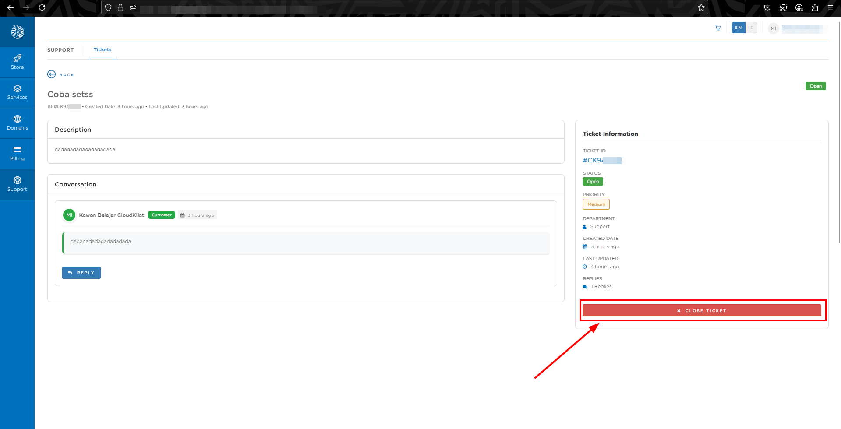
Task: Reload the page in the browser
Action: click(42, 7)
